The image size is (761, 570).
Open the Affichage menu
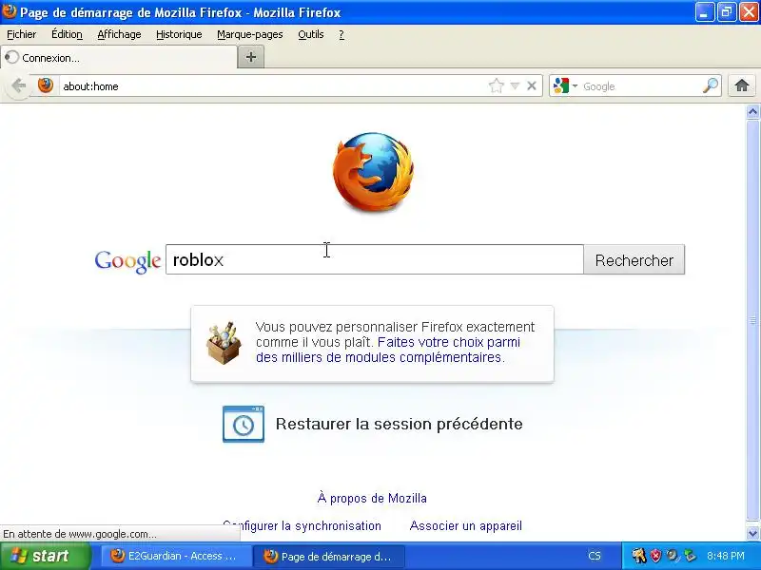tap(120, 34)
